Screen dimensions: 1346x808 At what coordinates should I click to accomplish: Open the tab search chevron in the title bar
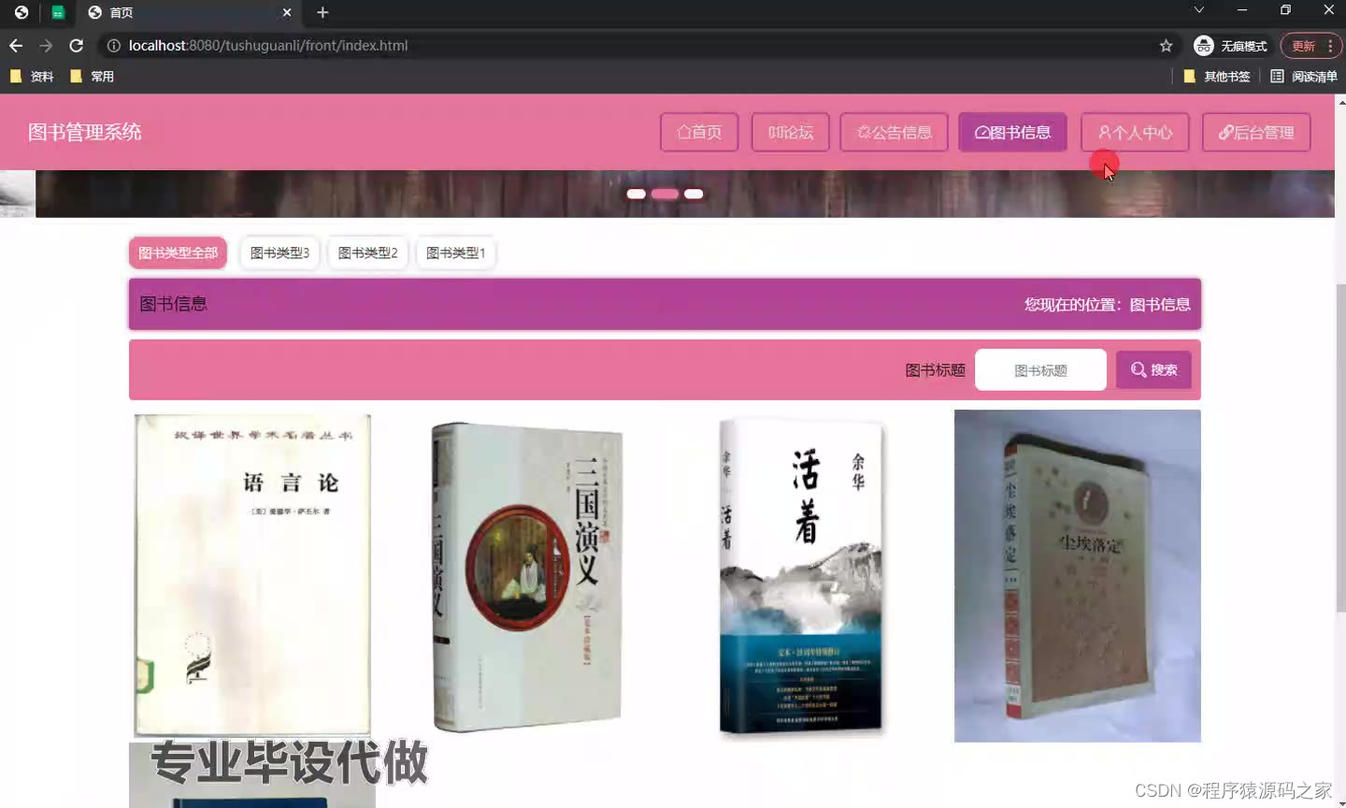point(1198,10)
